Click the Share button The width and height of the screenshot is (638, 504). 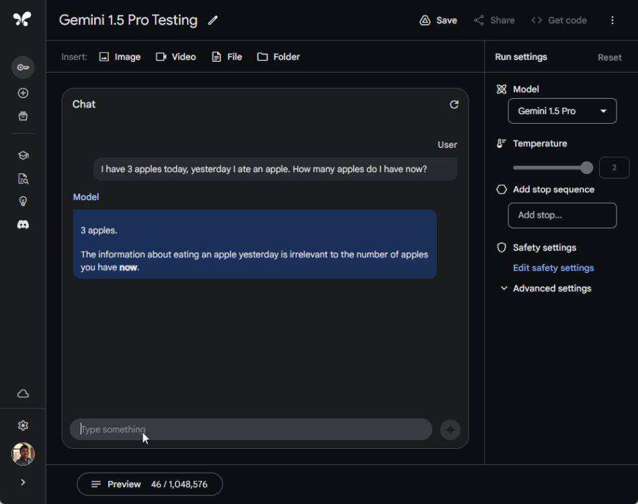click(494, 20)
